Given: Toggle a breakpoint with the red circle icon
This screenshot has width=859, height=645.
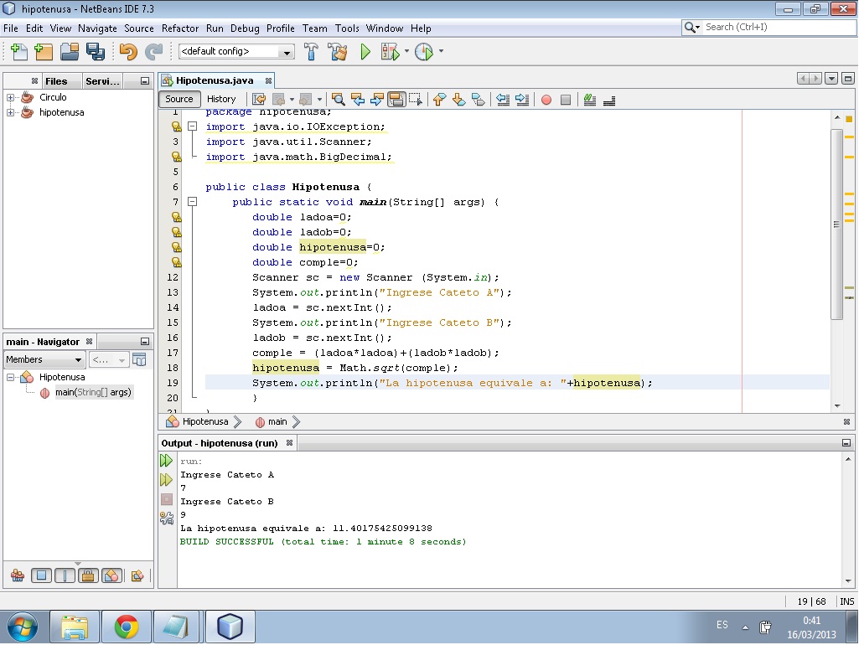Looking at the screenshot, I should [546, 99].
